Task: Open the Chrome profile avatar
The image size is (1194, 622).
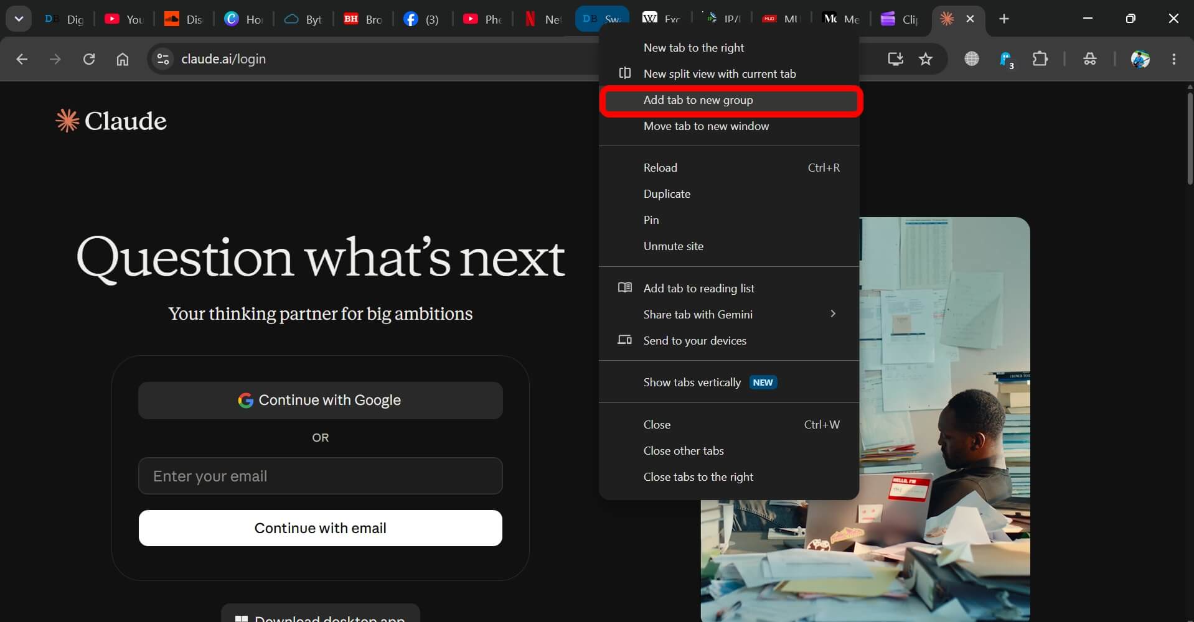Action: pos(1140,59)
